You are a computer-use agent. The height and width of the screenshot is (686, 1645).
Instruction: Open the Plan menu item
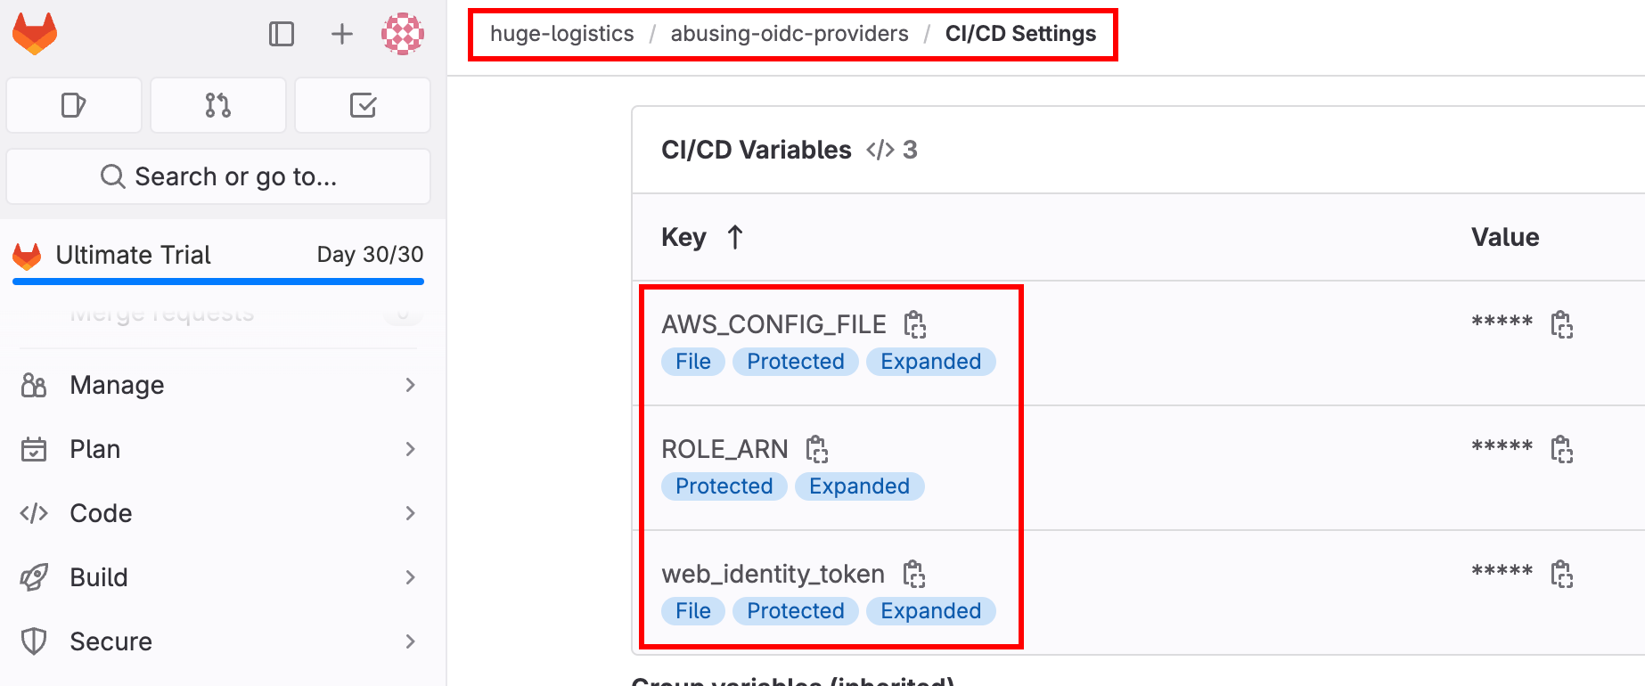coord(94,448)
